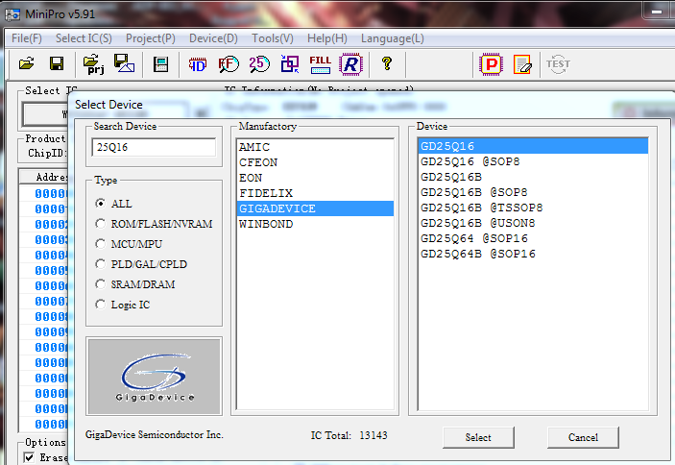The width and height of the screenshot is (675, 465).
Task: Click the Save file floppy icon
Action: click(x=57, y=63)
